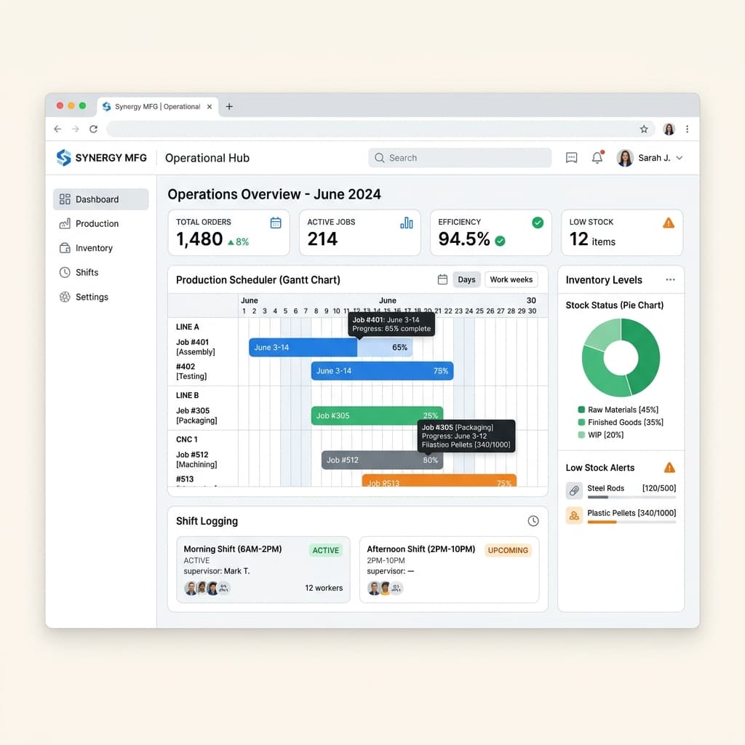Open browser profile avatar in toolbar
This screenshot has height=745, width=745.
[669, 129]
